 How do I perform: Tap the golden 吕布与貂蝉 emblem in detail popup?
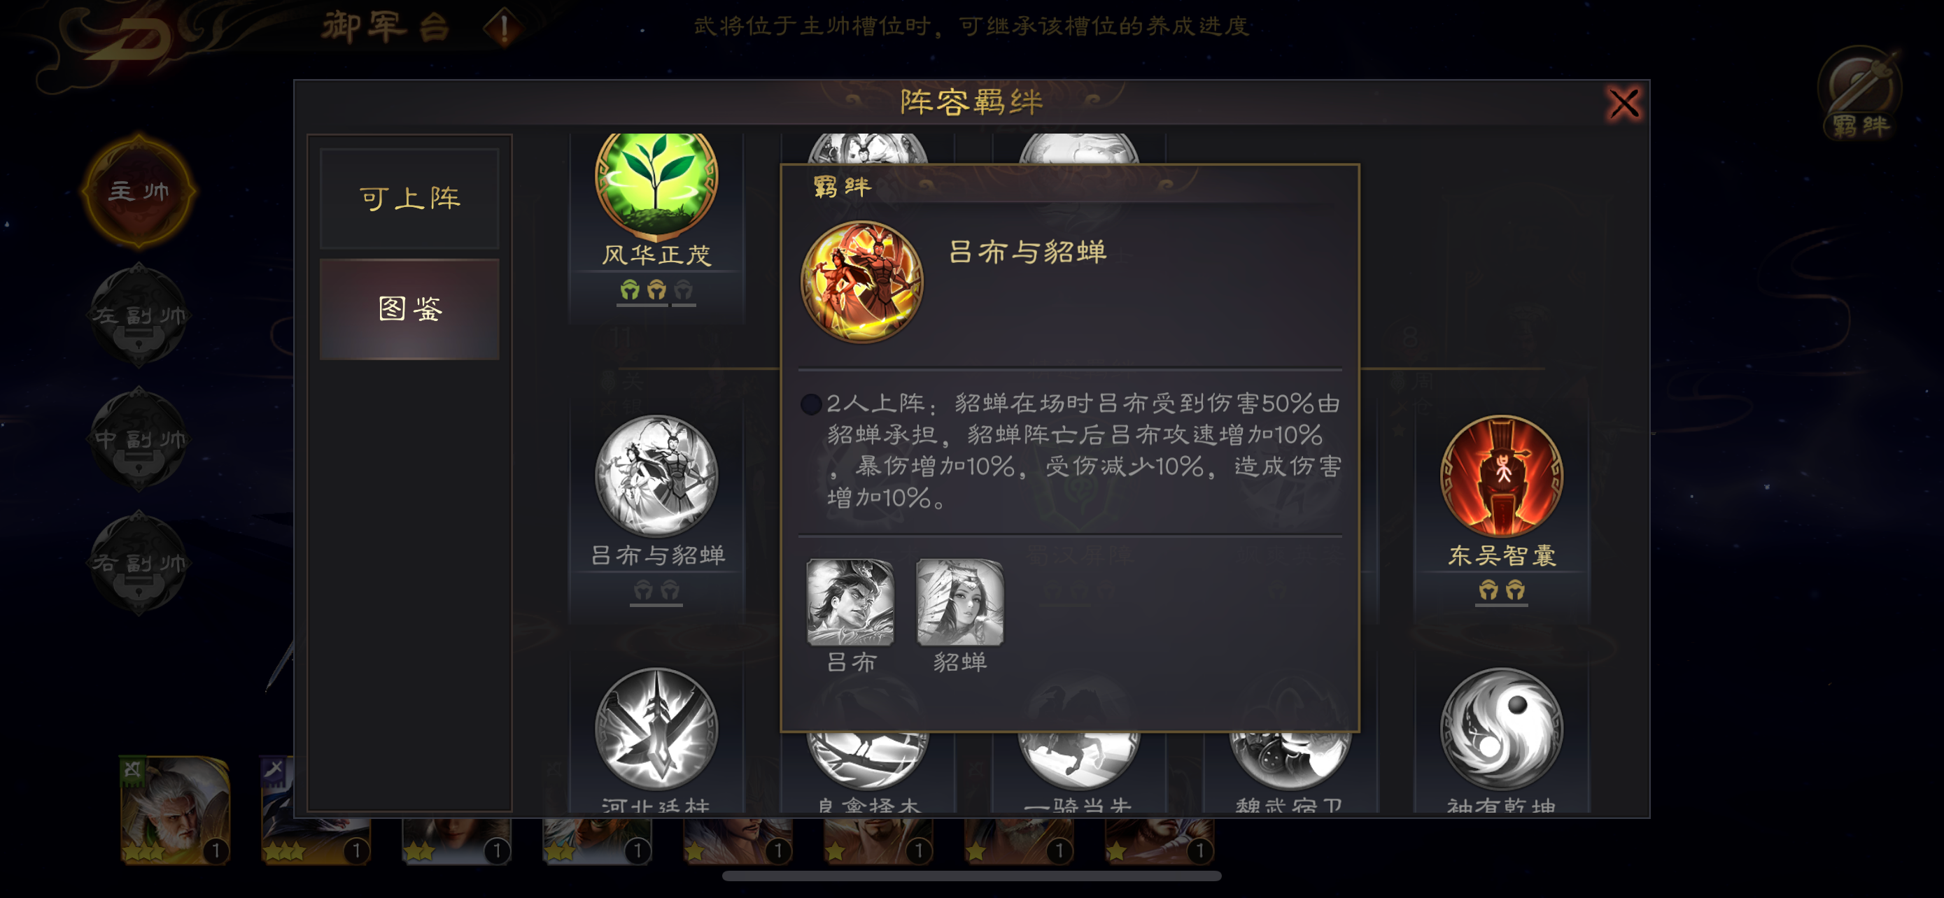click(862, 282)
